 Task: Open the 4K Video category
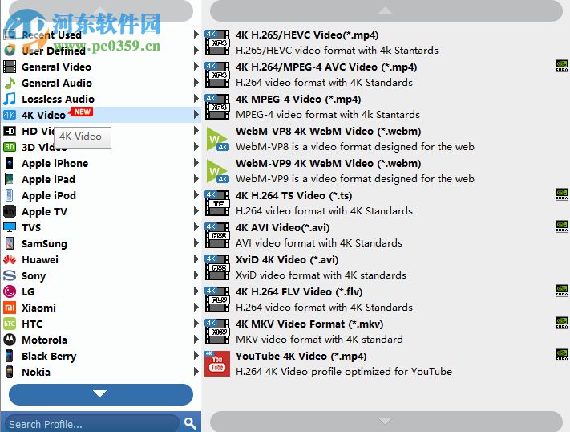[101, 115]
